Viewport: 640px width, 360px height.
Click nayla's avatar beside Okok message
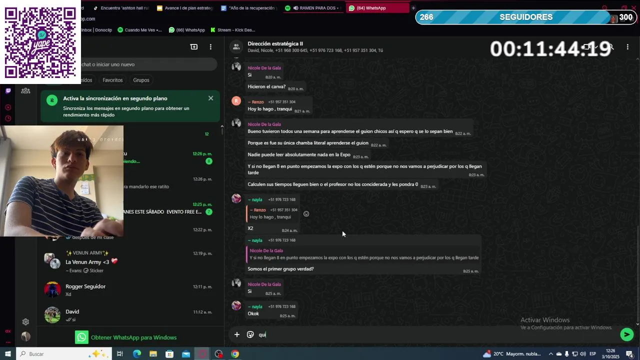pos(236,305)
